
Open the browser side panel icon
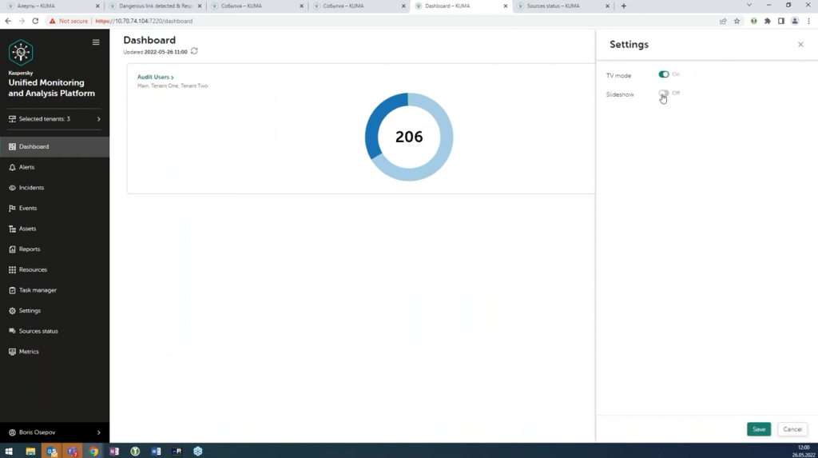pyautogui.click(x=781, y=21)
